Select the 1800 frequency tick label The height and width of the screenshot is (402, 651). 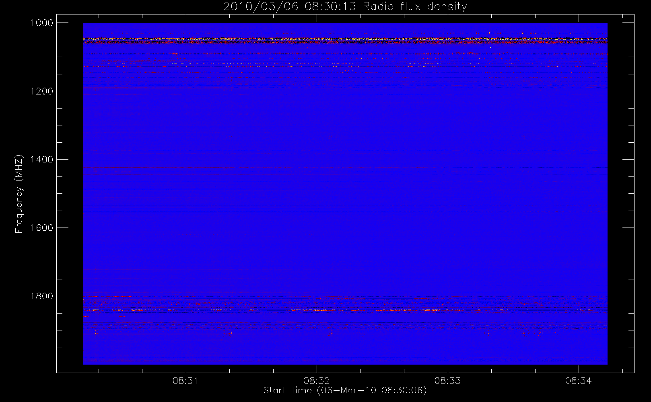42,296
